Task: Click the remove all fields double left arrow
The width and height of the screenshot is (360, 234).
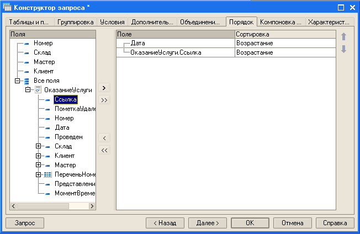Action: click(105, 150)
